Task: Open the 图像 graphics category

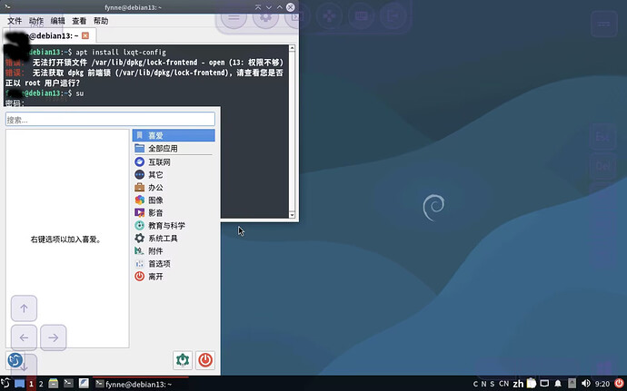Action: click(x=174, y=200)
